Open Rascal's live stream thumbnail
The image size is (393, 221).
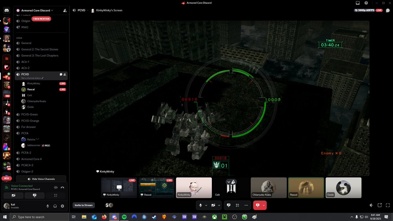click(157, 188)
